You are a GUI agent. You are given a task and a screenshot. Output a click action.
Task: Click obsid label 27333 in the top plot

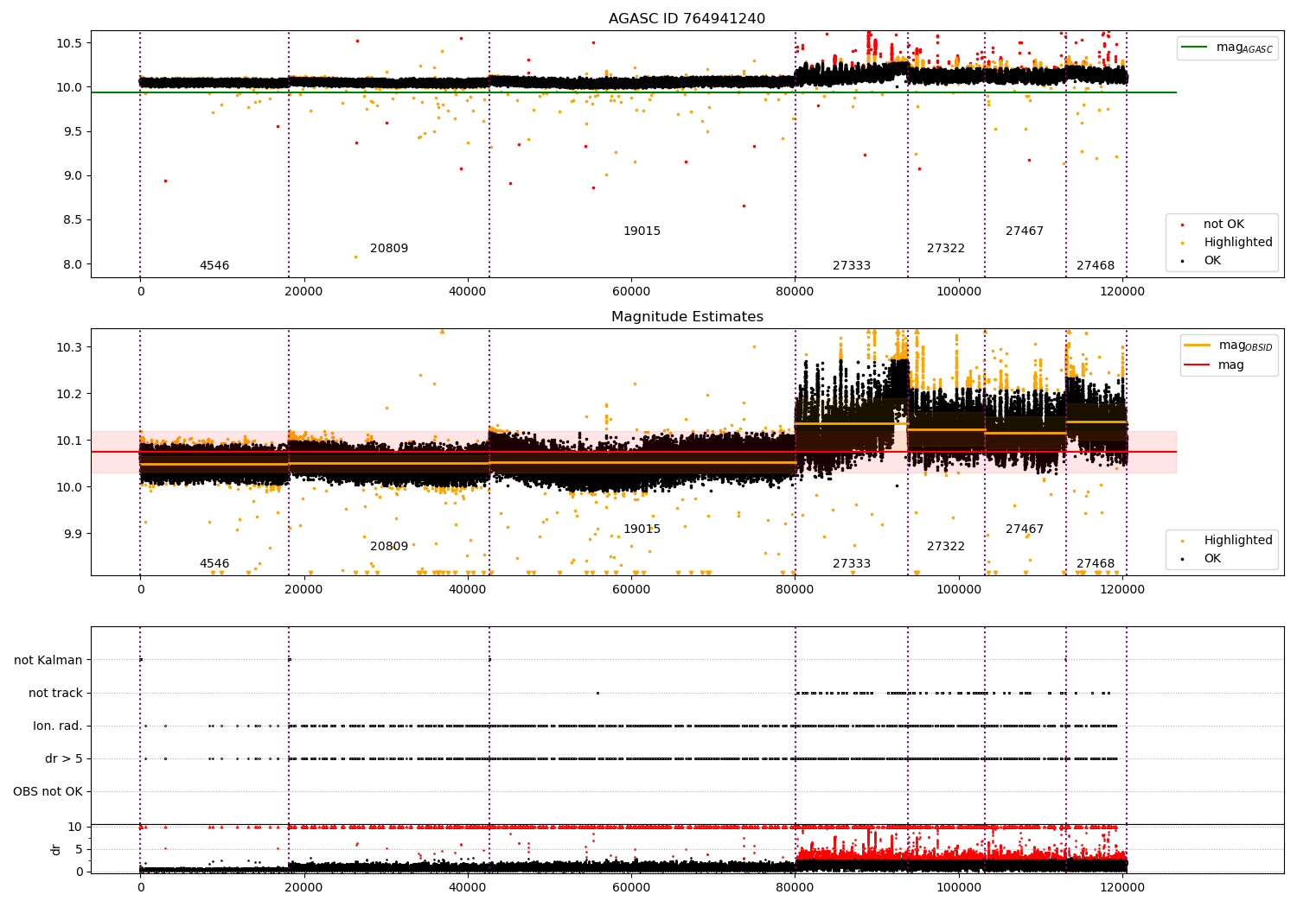(852, 266)
